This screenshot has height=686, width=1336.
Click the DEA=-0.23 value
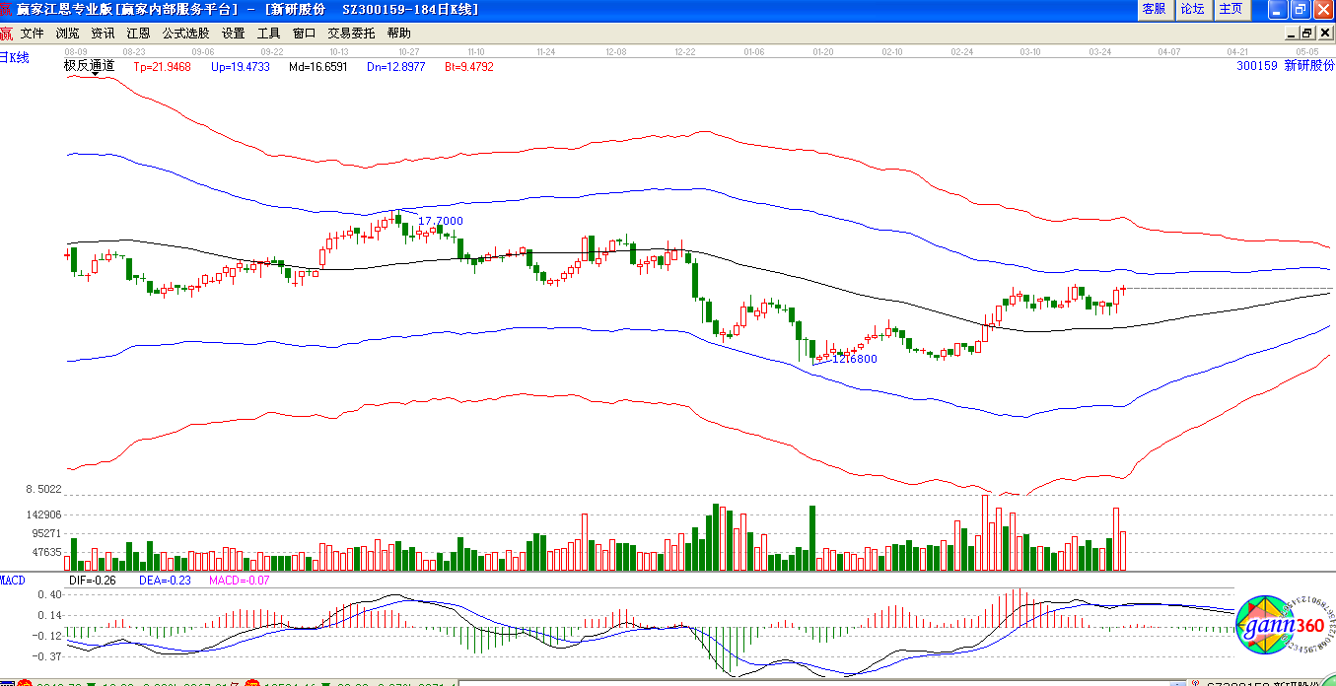[x=165, y=581]
